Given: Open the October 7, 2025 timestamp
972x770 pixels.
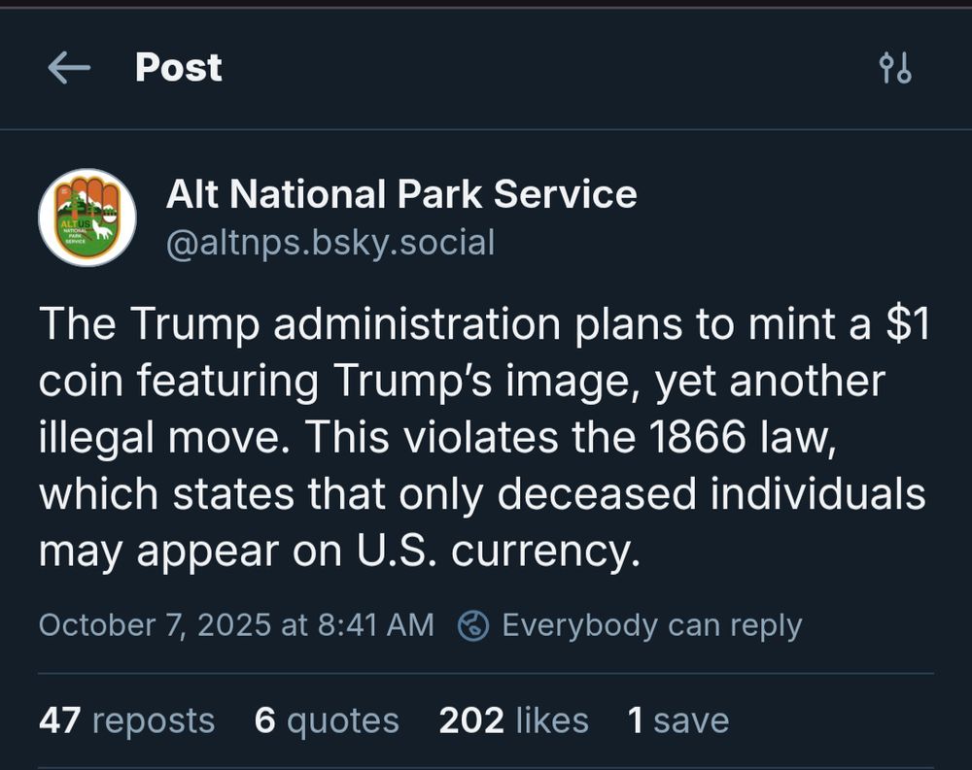Looking at the screenshot, I should (236, 625).
